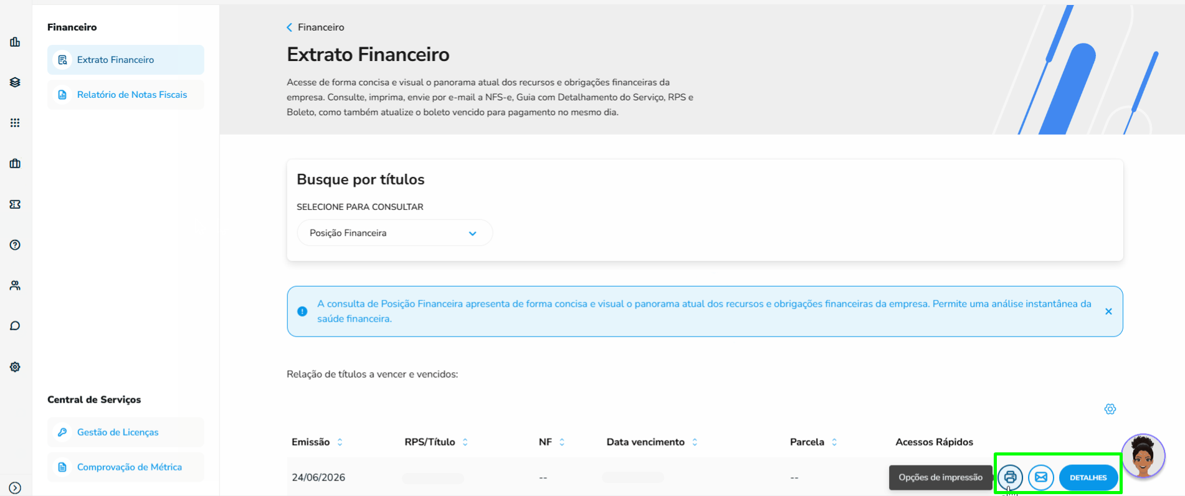
Task: Open the users sidebar icon
Action: (15, 285)
